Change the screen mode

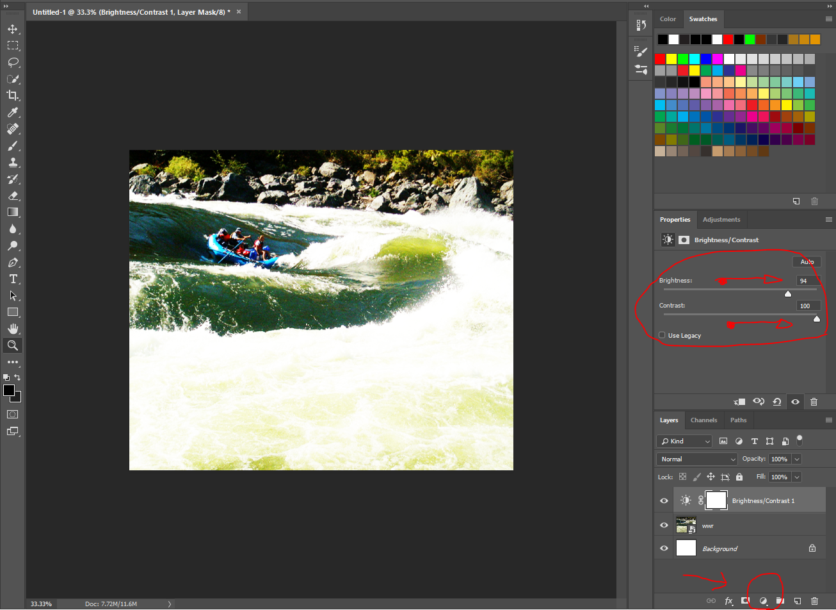click(13, 431)
